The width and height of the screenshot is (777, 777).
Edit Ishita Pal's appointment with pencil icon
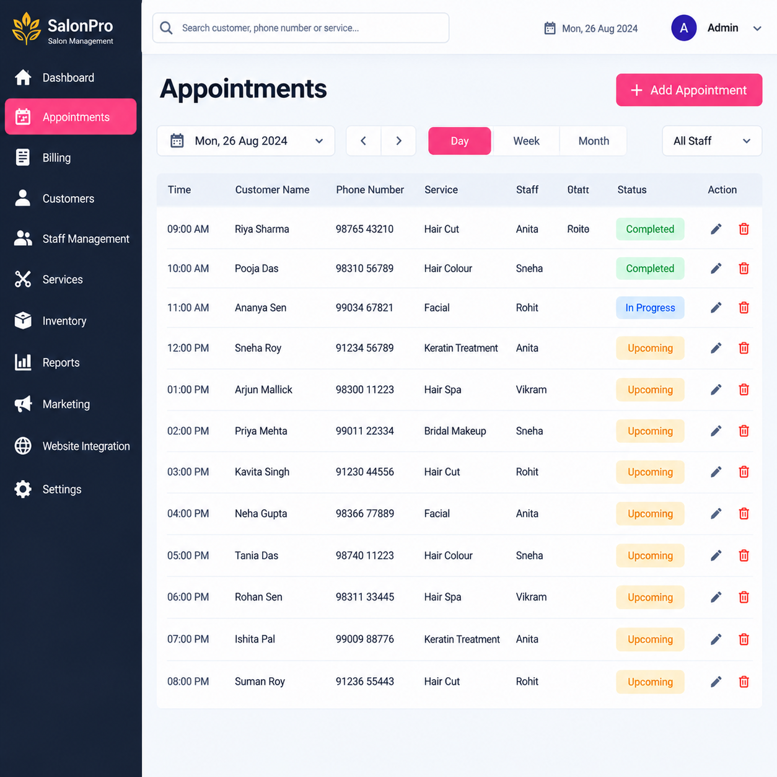pyautogui.click(x=716, y=639)
